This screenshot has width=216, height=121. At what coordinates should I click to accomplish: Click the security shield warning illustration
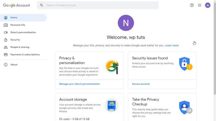click(x=186, y=64)
